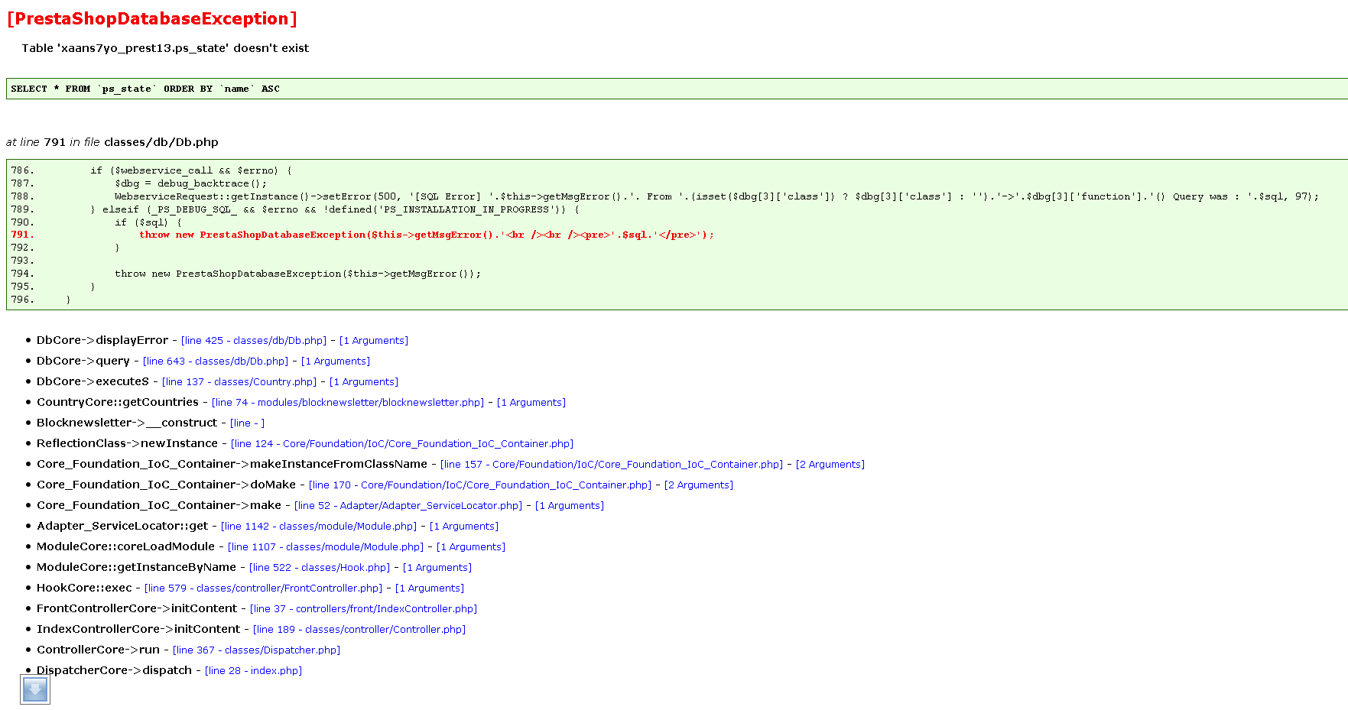Image resolution: width=1348 pixels, height=710 pixels.
Task: Click the 'Core_Foundation_IoC_Container->make' entry name
Action: tap(159, 505)
